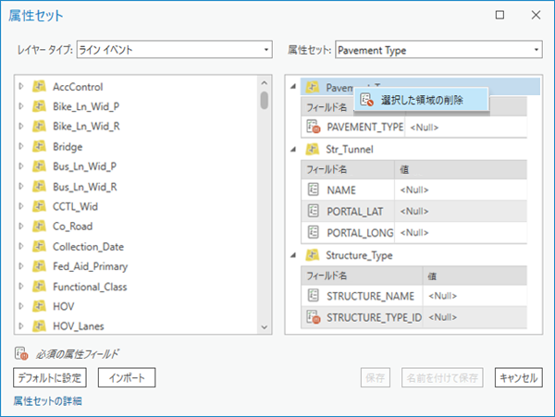Click the Structure_Type folder icon
The height and width of the screenshot is (417, 555).
[x=313, y=254]
